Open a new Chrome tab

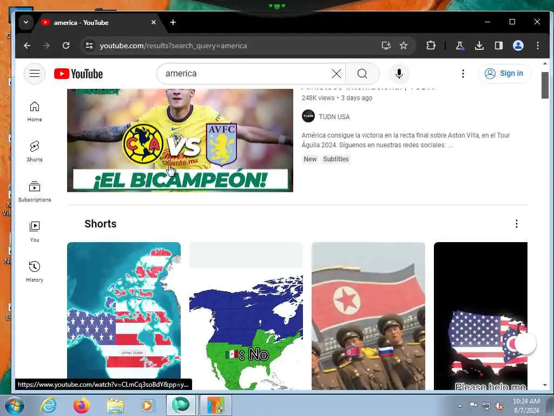pyautogui.click(x=173, y=22)
